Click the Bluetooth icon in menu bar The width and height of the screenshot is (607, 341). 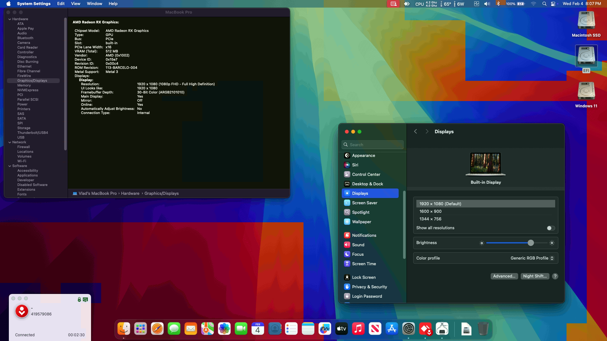[x=498, y=4]
